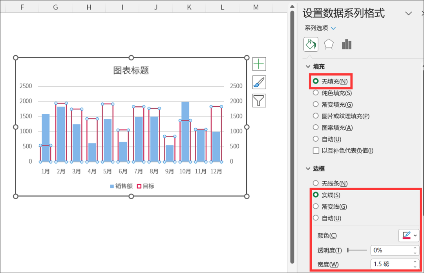Screen dimensions: 424x273
Task: Choose 图案填充 radio button
Action: 316,127
